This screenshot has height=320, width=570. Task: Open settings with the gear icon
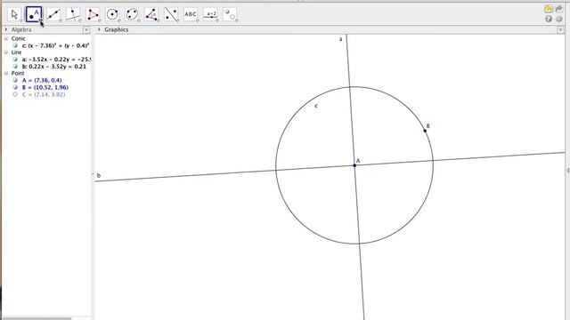coord(558,19)
